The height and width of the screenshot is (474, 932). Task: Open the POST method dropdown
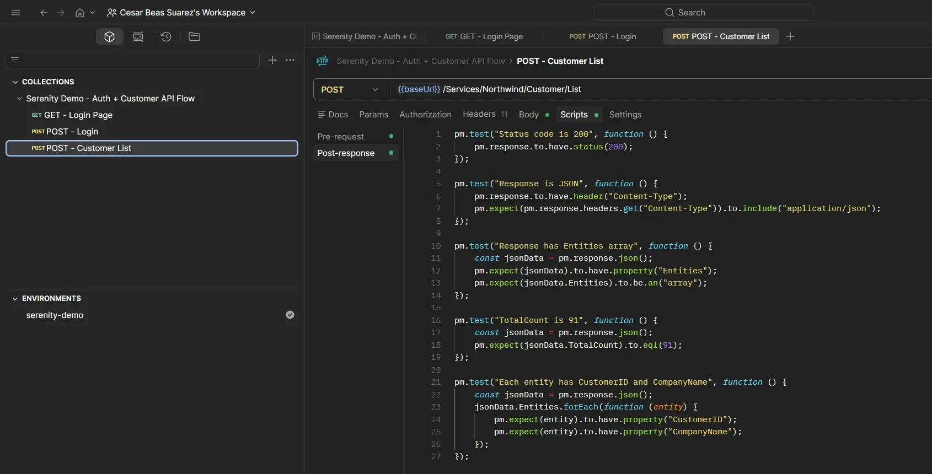(x=350, y=89)
